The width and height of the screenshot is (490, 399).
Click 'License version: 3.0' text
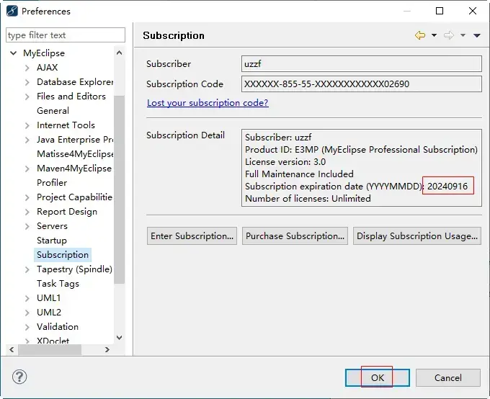point(285,162)
